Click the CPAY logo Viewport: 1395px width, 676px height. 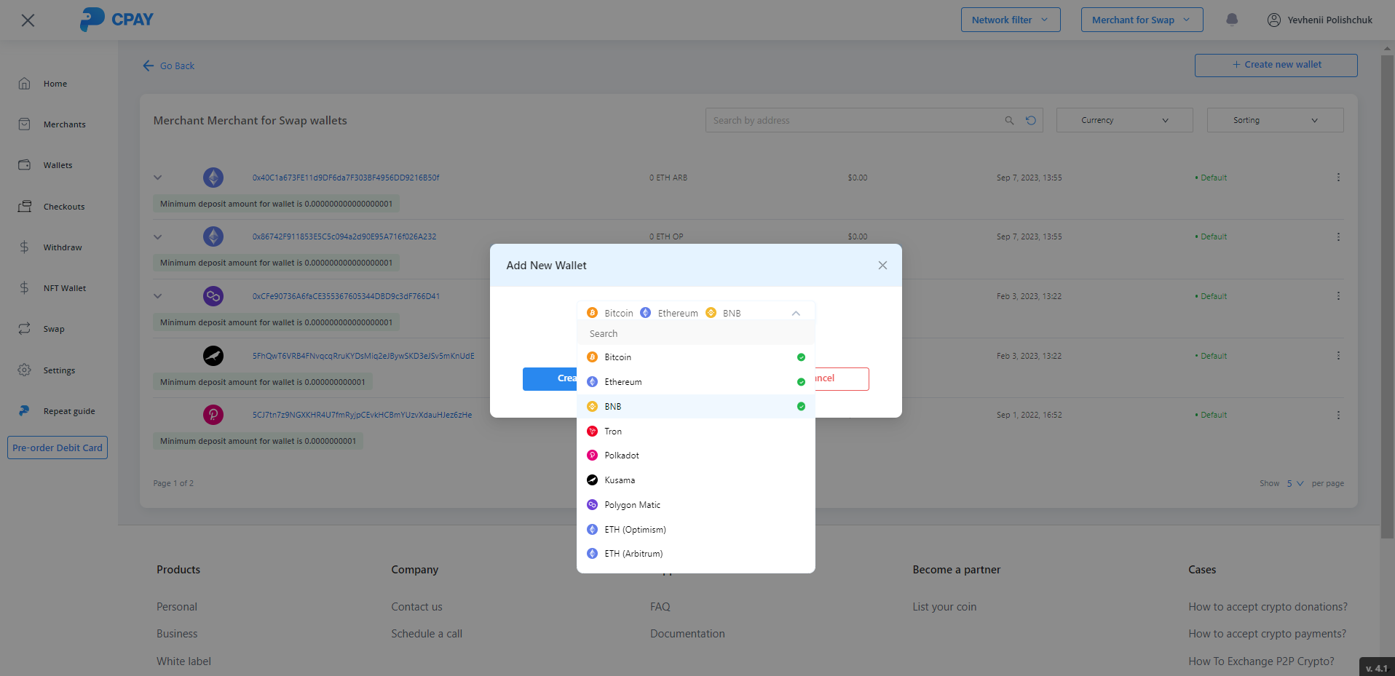tap(116, 20)
